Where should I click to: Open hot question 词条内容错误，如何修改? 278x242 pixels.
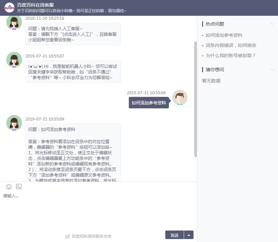[231, 45]
